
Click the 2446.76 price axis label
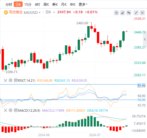(140, 32)
